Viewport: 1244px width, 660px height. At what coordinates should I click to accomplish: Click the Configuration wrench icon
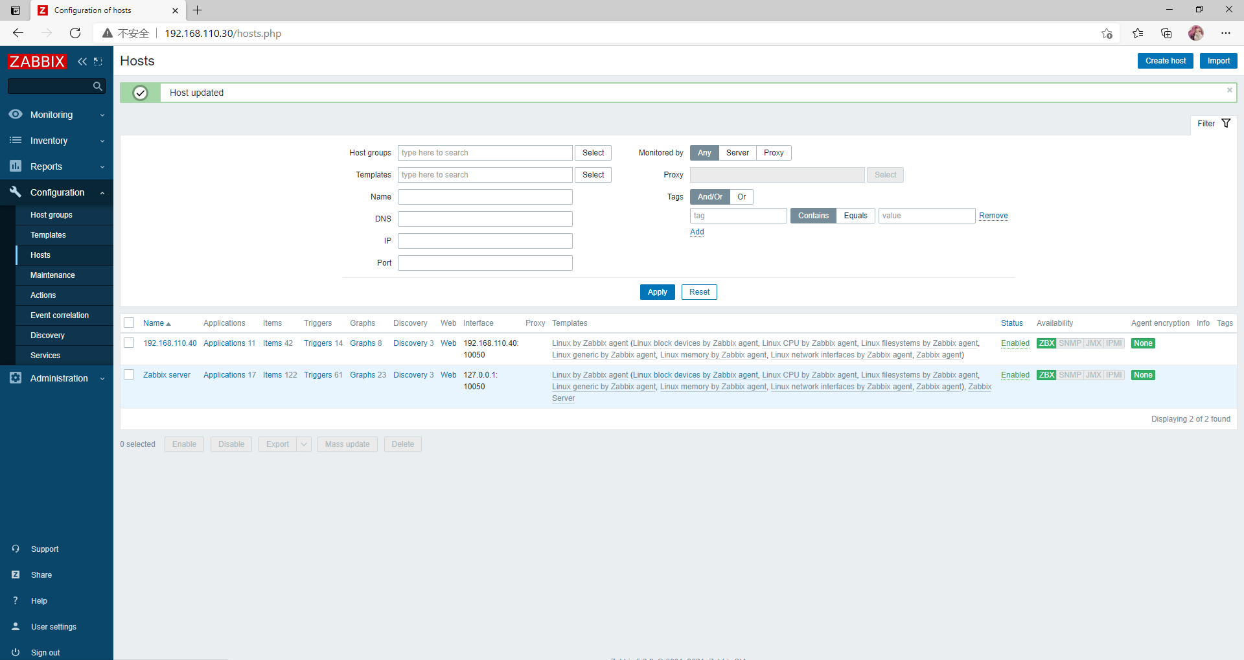(16, 192)
